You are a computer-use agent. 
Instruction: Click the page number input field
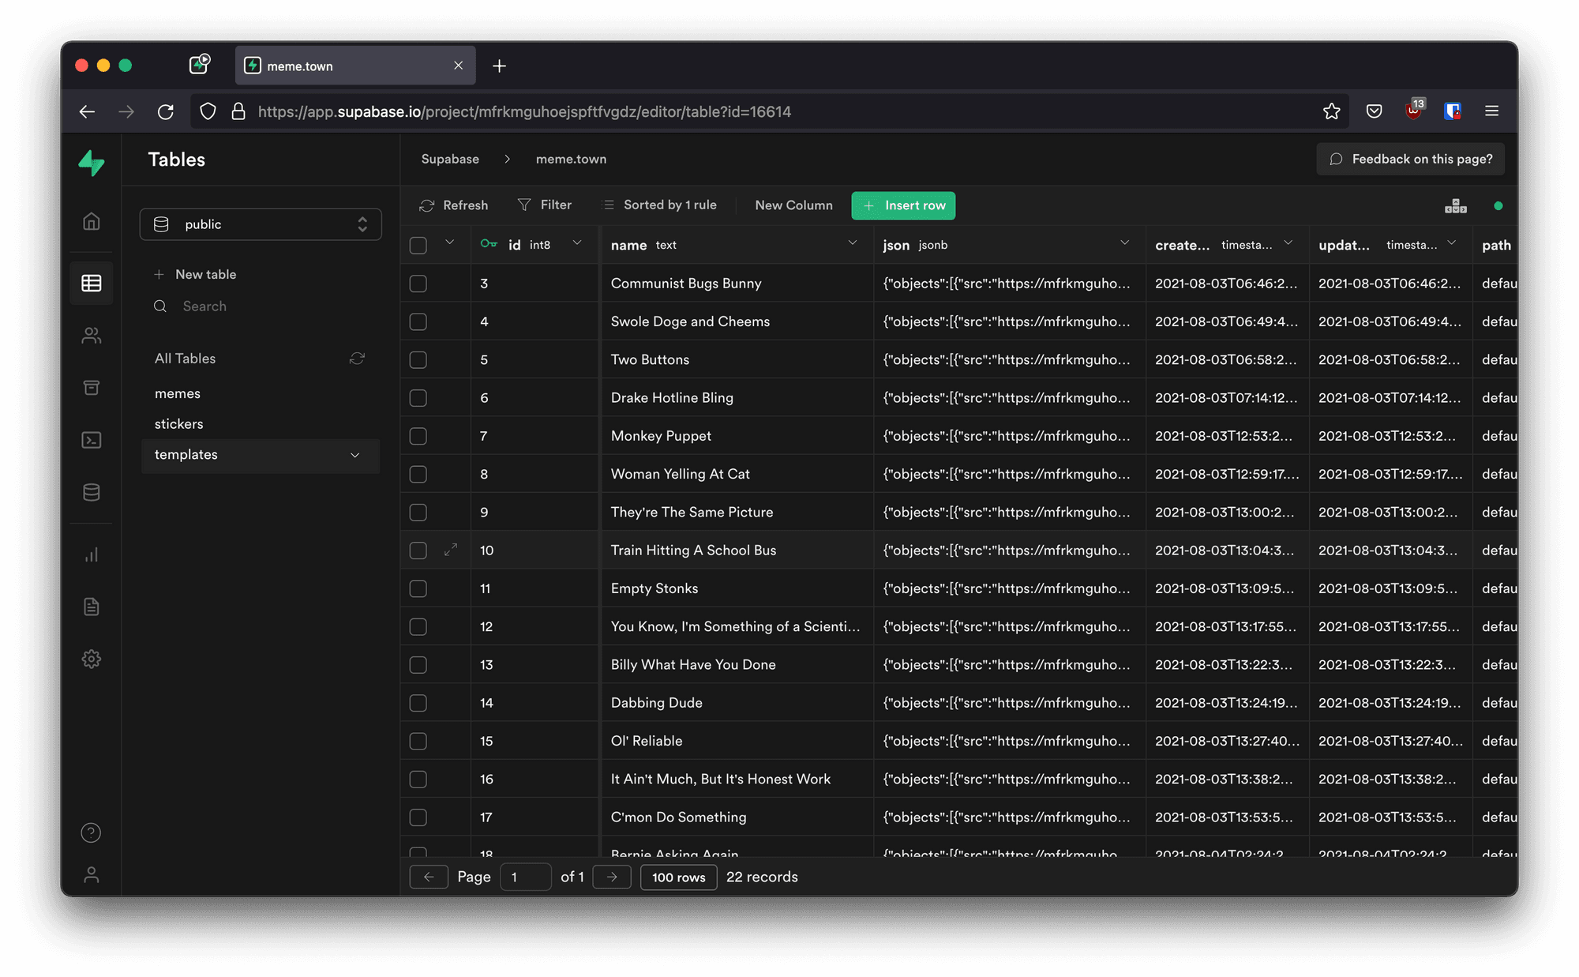[525, 877]
